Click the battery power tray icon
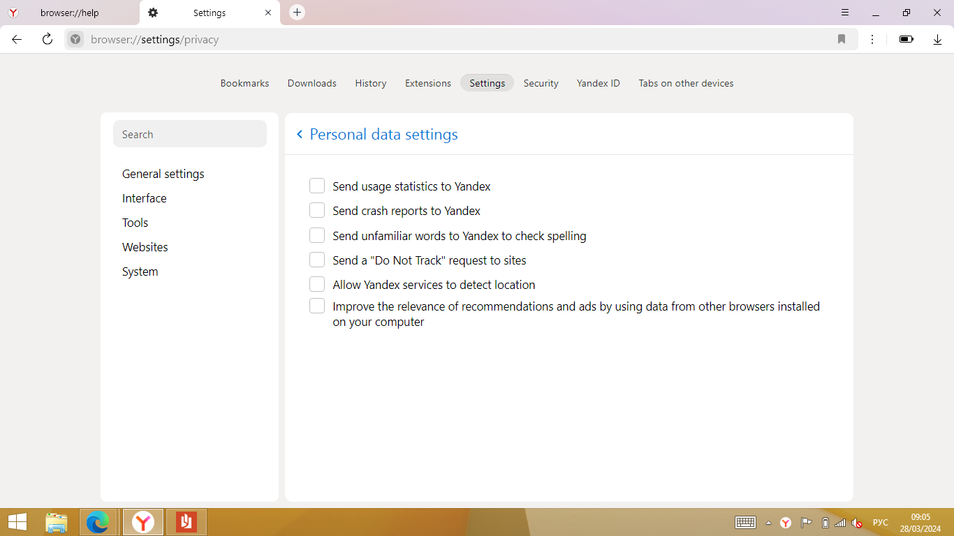Screen dimensions: 954x536 [825, 523]
